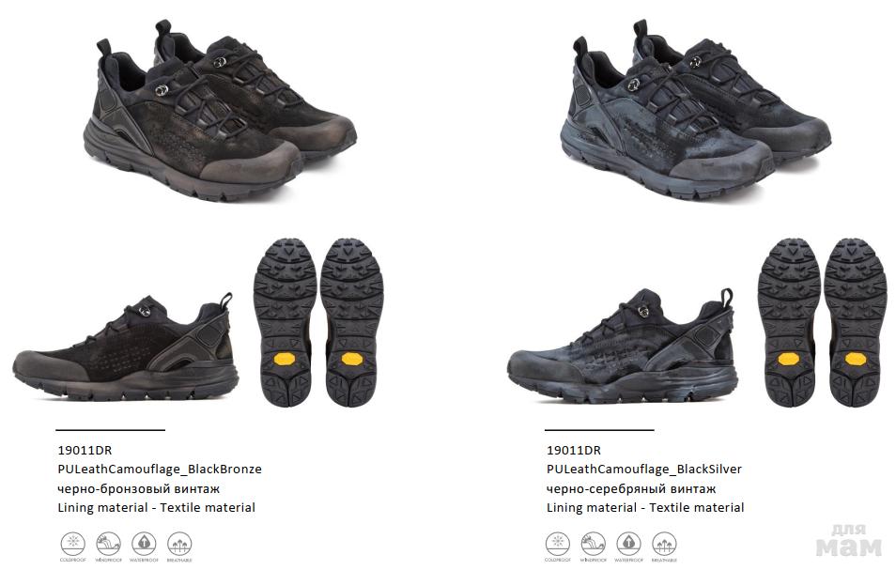Click the Coldproof icon under BlackSilver shoe

tap(557, 544)
